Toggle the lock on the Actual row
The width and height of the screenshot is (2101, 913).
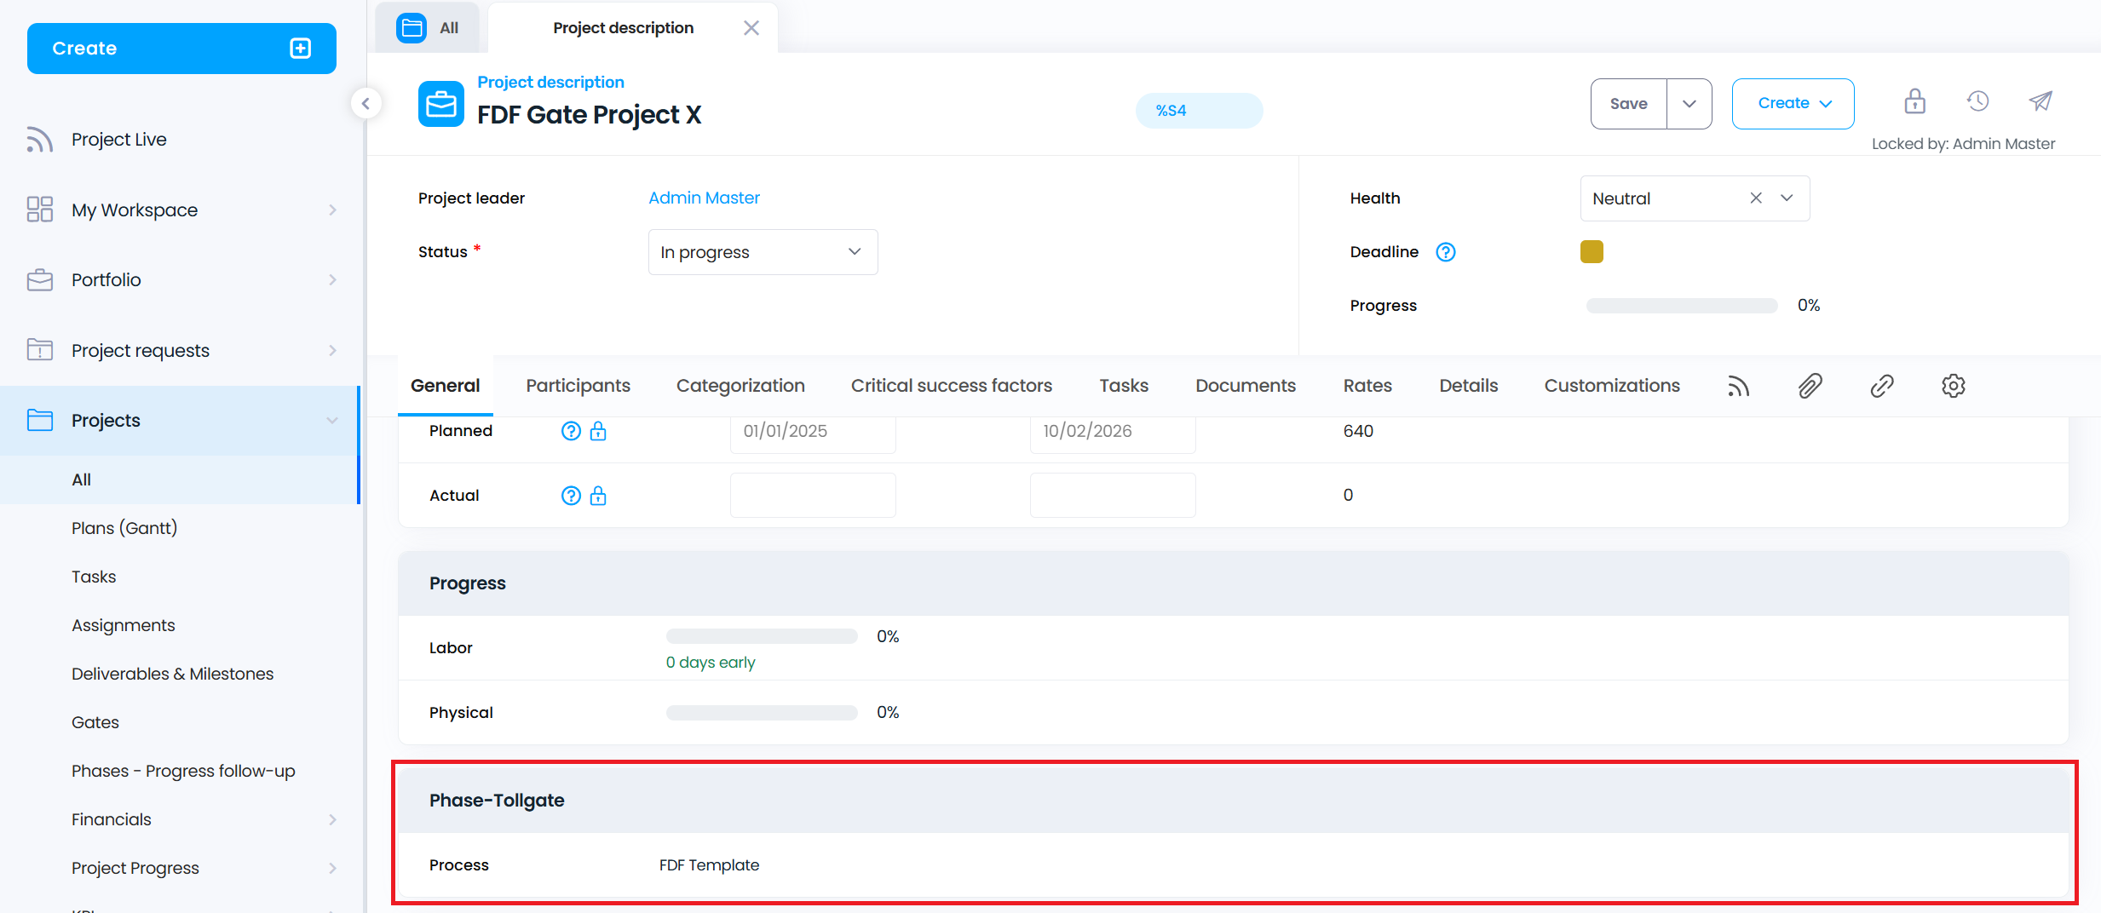598,496
